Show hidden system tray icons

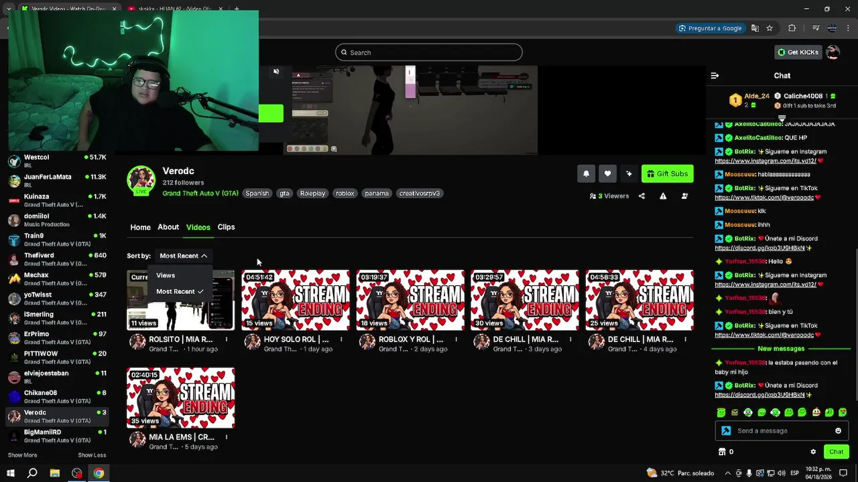coord(728,473)
